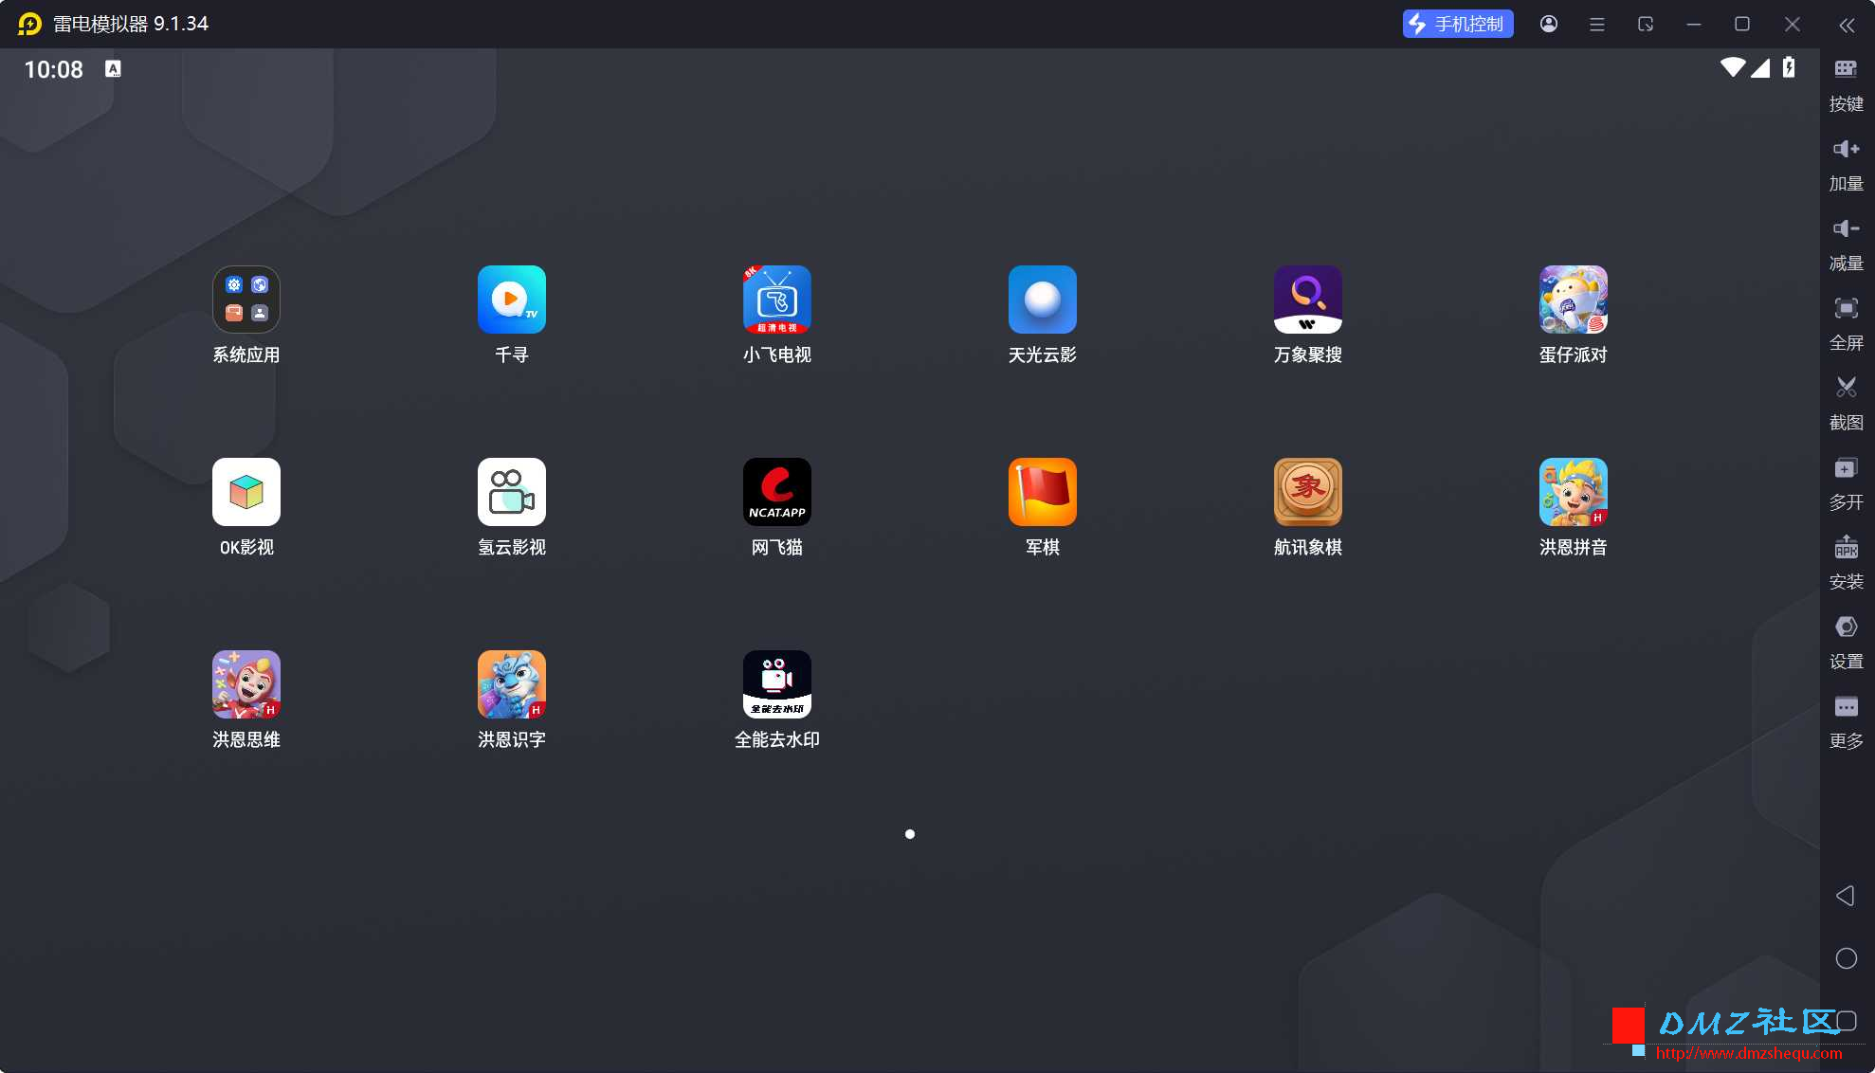Click the 手机控制 button
Viewport: 1875px width, 1073px height.
point(1457,25)
